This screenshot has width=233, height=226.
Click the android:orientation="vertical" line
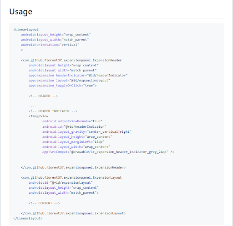50,45
